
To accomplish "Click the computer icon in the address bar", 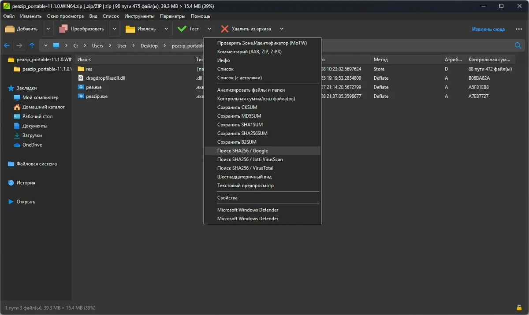I will (56, 45).
